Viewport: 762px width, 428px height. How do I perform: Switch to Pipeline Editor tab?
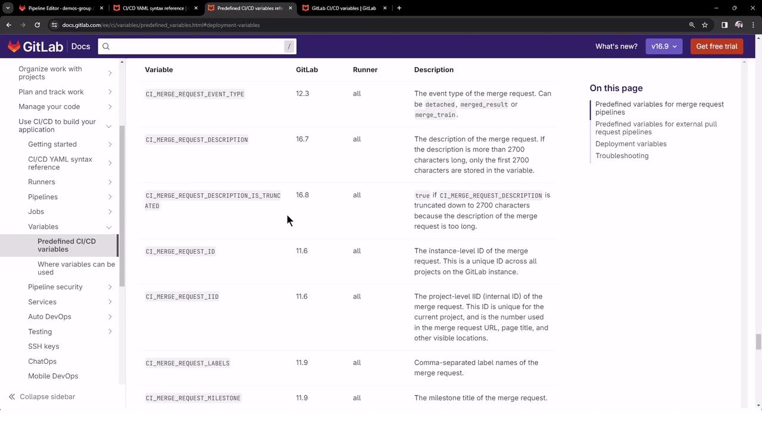click(60, 8)
